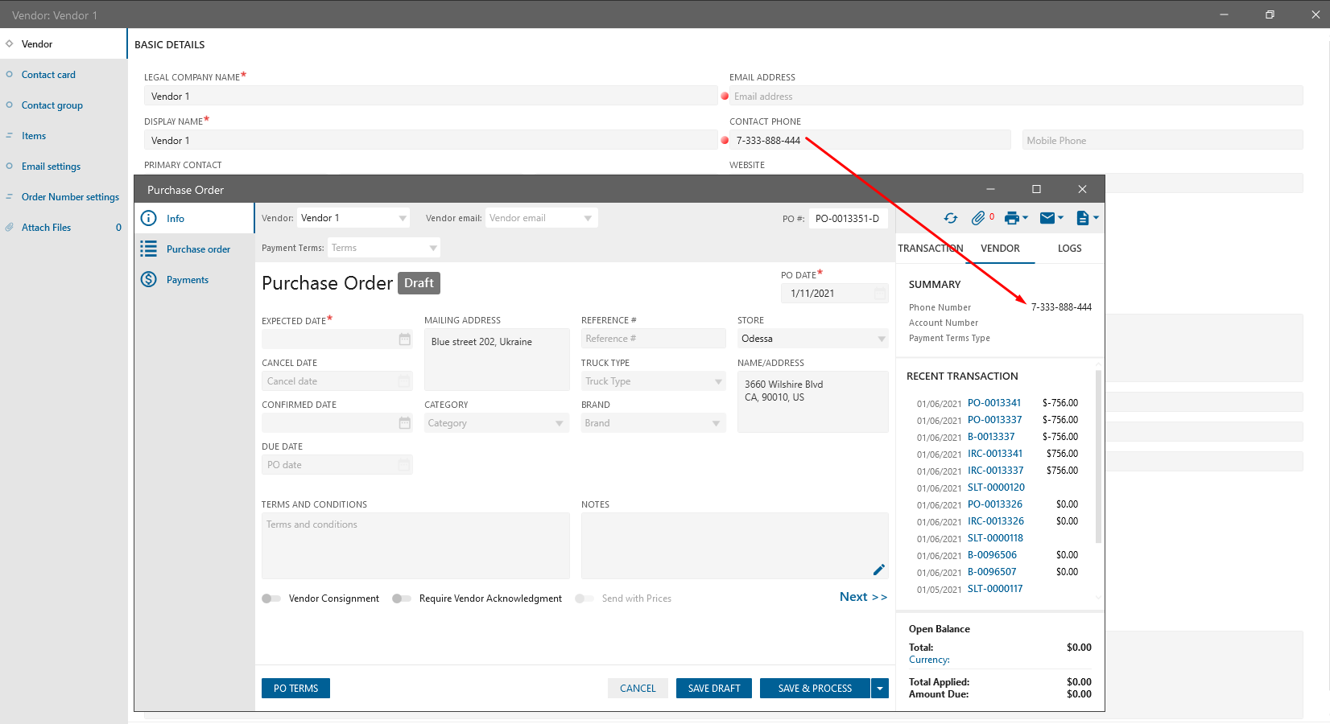
Task: Expand the Save & Process split arrow
Action: [880, 689]
